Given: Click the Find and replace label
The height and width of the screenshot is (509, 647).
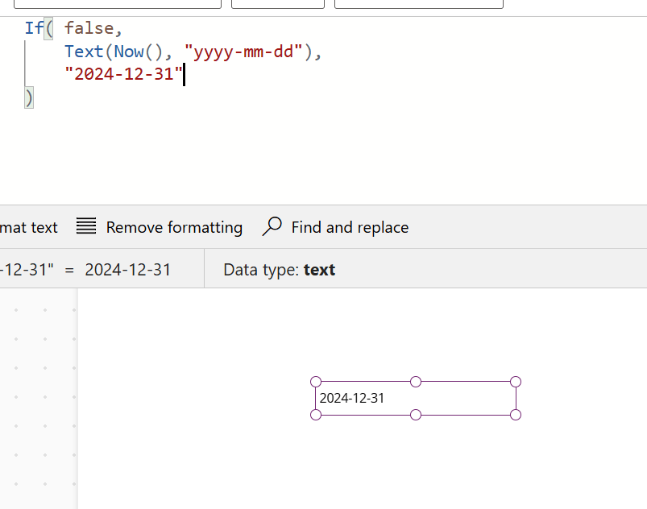Looking at the screenshot, I should pyautogui.click(x=350, y=227).
